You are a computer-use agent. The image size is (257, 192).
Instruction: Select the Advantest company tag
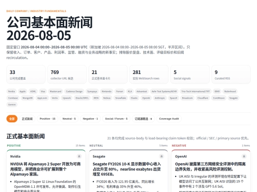142,91
